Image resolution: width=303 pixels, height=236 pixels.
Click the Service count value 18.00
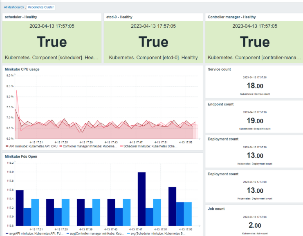point(254,86)
